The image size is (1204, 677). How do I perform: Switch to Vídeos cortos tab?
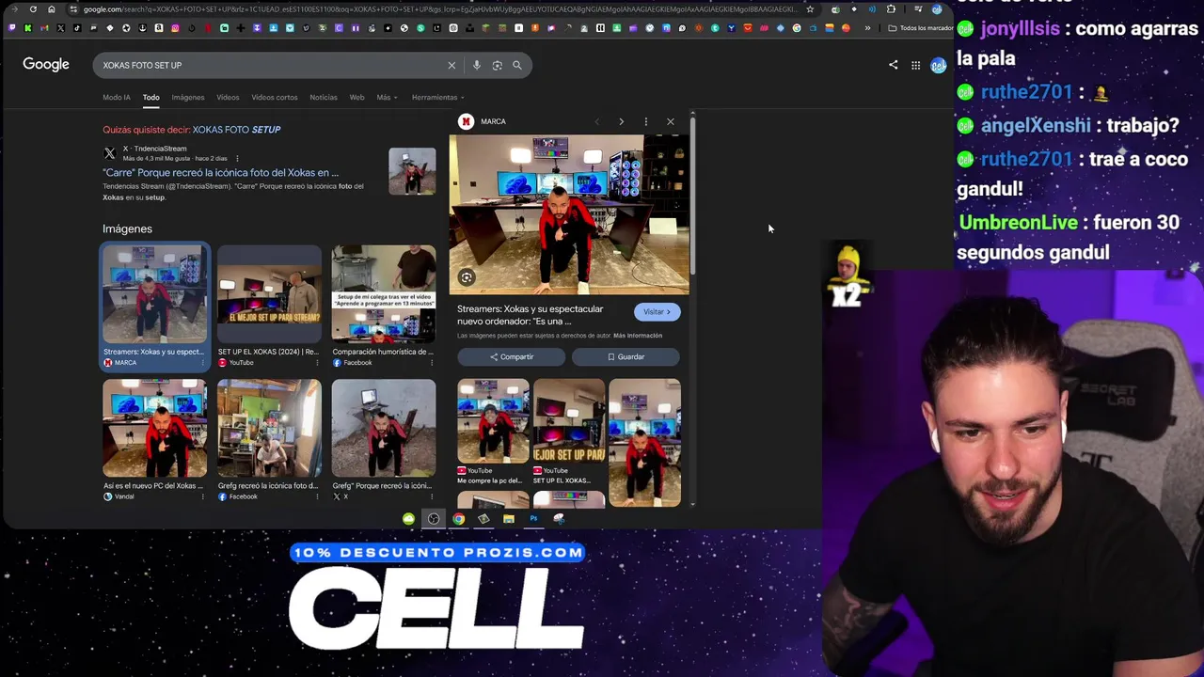274,97
